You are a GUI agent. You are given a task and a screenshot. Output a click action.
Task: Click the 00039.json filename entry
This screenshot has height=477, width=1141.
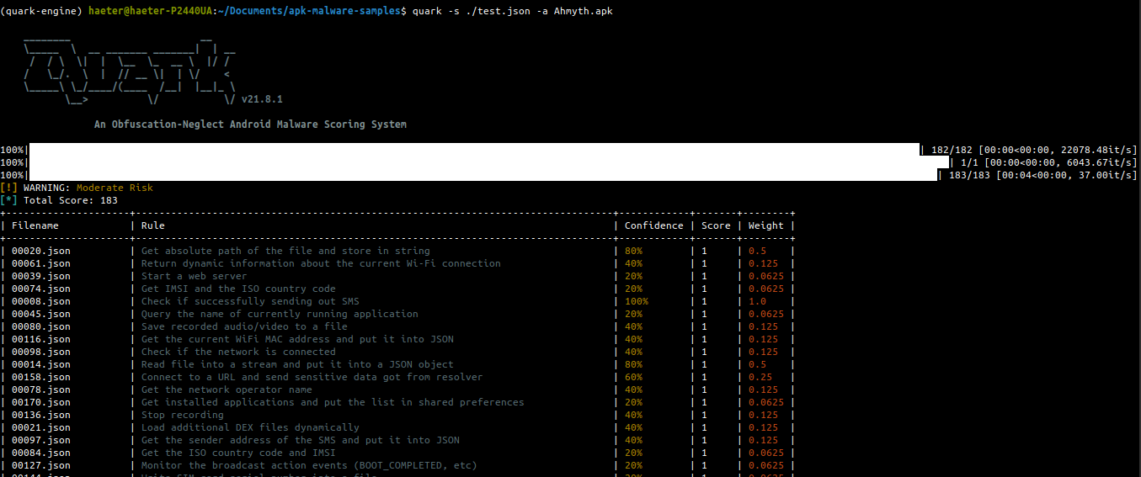[x=41, y=276]
